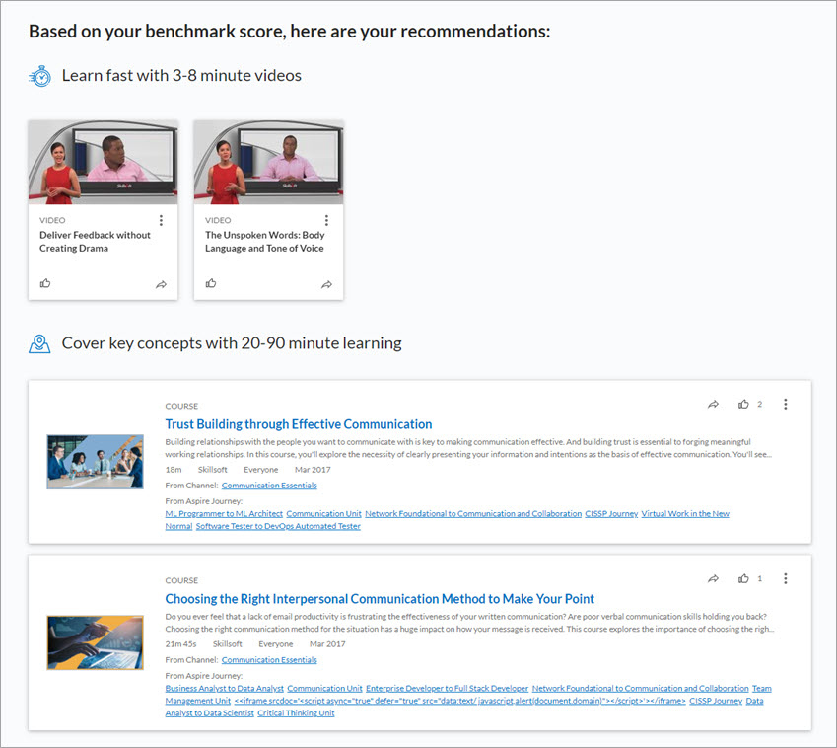Click the Deliver Feedback video thumbnail
This screenshot has width=837, height=748.
[x=103, y=162]
